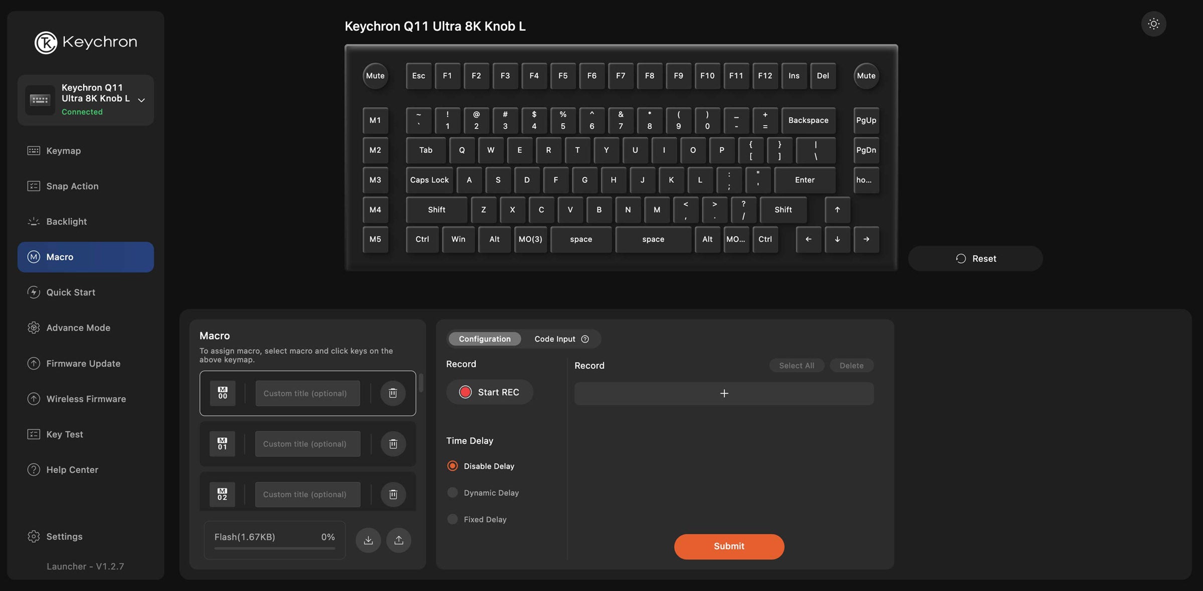Click the Settings gear icon
This screenshot has height=591, width=1203.
pos(34,536)
